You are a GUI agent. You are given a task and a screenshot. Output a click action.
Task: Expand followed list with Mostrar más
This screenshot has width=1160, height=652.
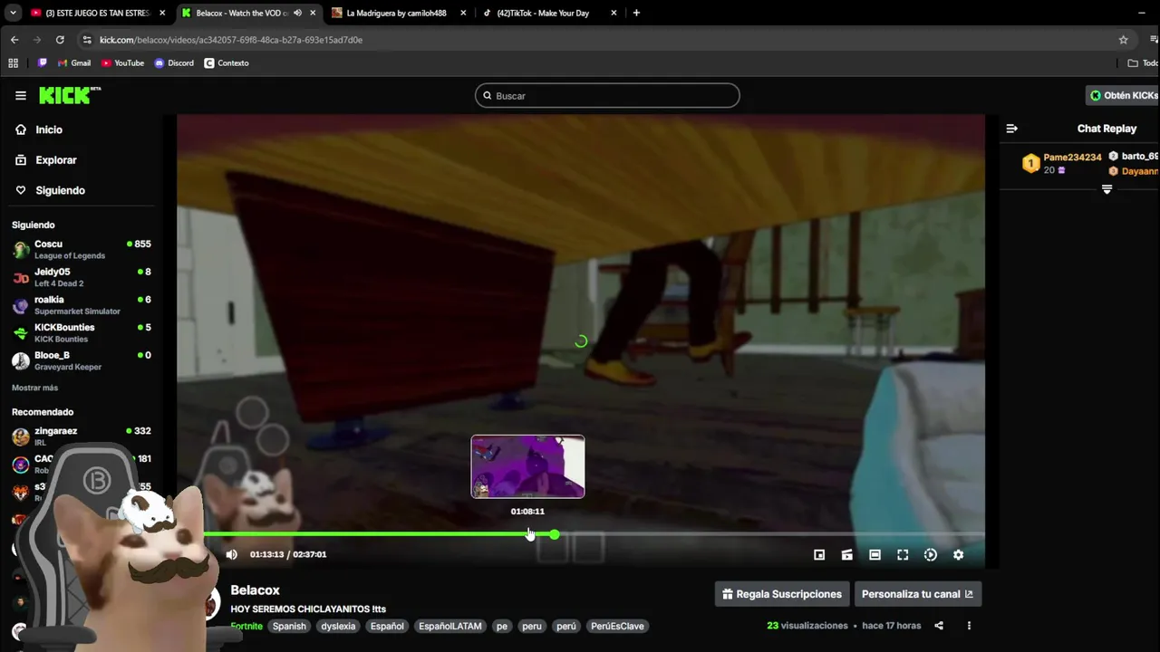(x=34, y=388)
